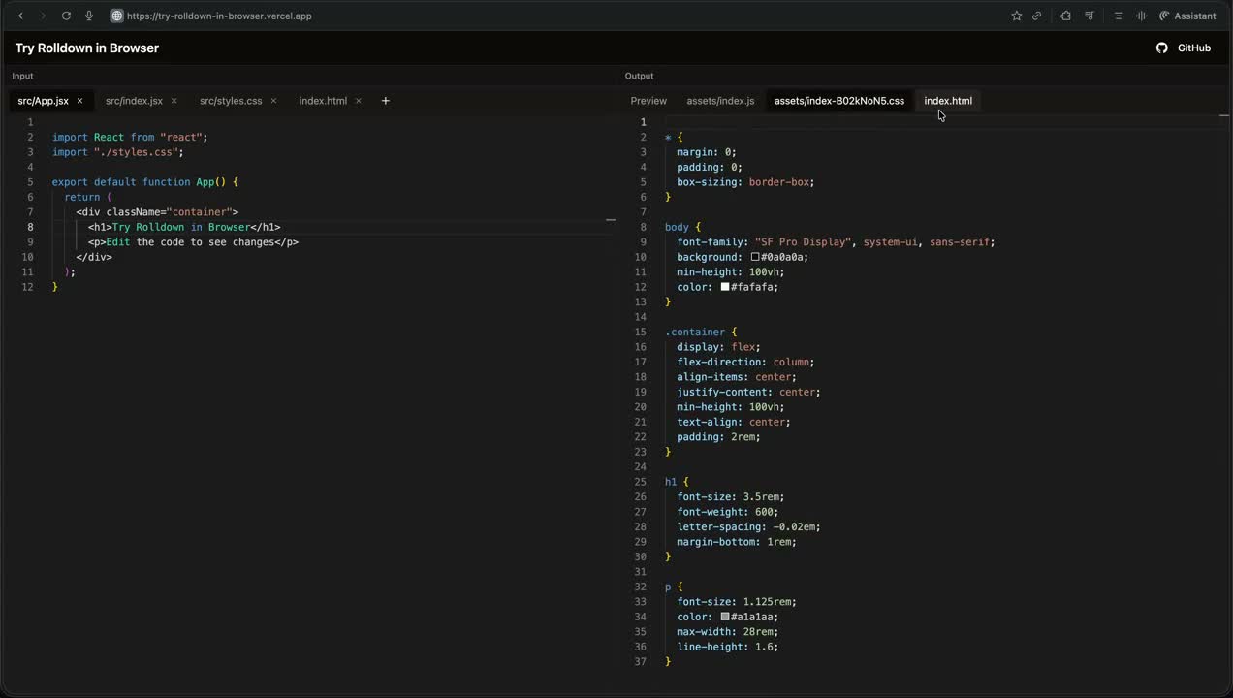Click the GitHub octocat logo
This screenshot has width=1233, height=698.
click(x=1162, y=48)
